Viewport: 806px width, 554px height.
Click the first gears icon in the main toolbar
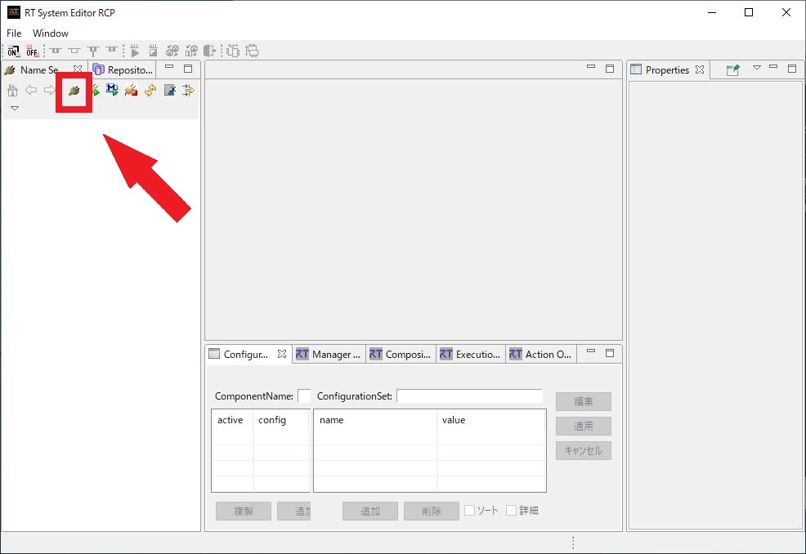pyautogui.click(x=172, y=51)
